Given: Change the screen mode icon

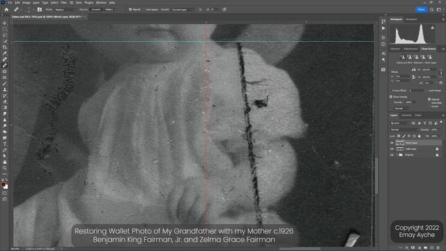Looking at the screenshot, I should [5, 199].
